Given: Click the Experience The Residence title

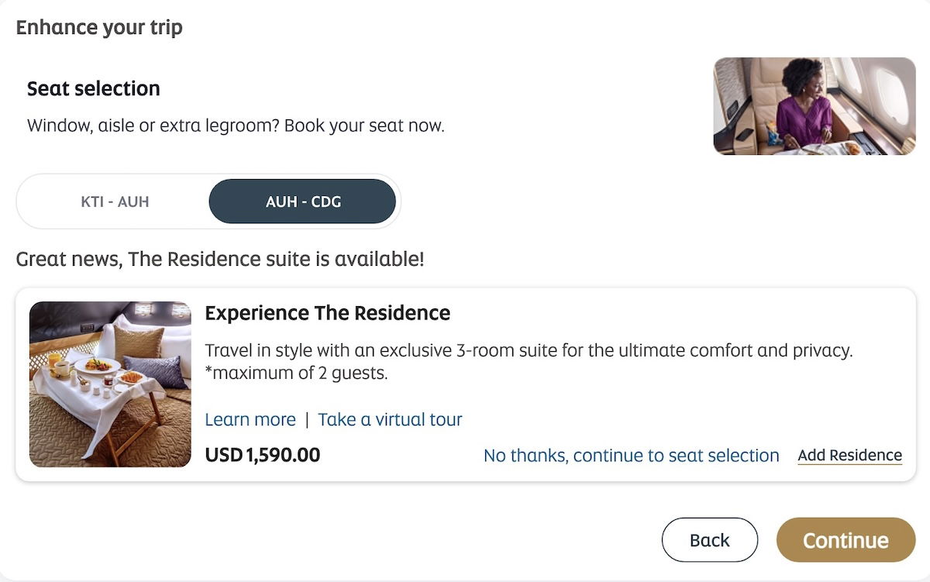Looking at the screenshot, I should (327, 313).
